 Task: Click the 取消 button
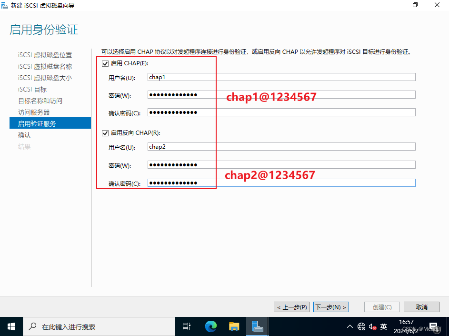[421, 307]
